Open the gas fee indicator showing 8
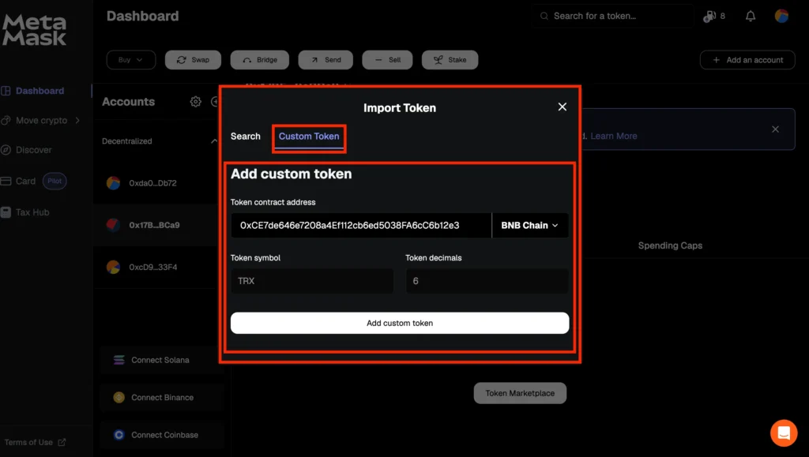This screenshot has width=809, height=457. click(x=714, y=16)
